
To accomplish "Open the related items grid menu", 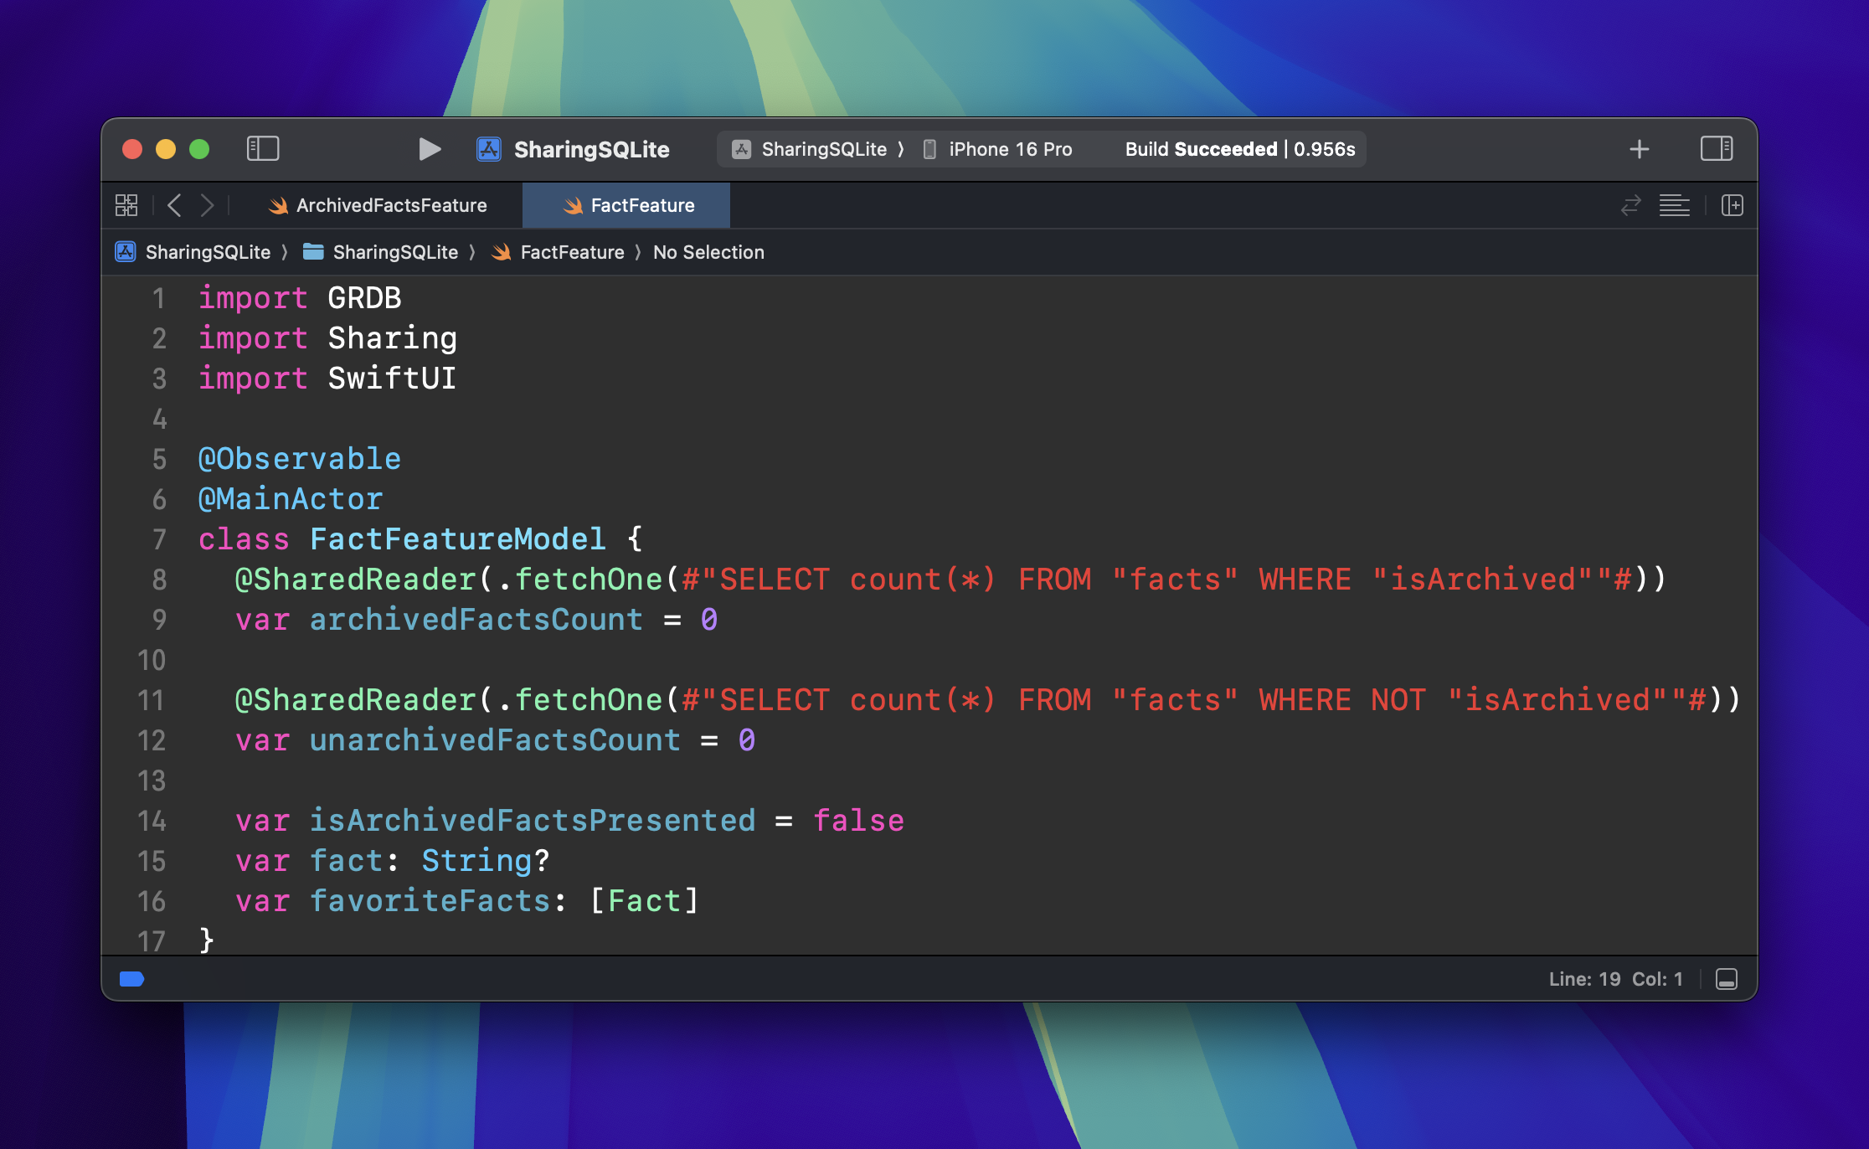I will click(126, 205).
